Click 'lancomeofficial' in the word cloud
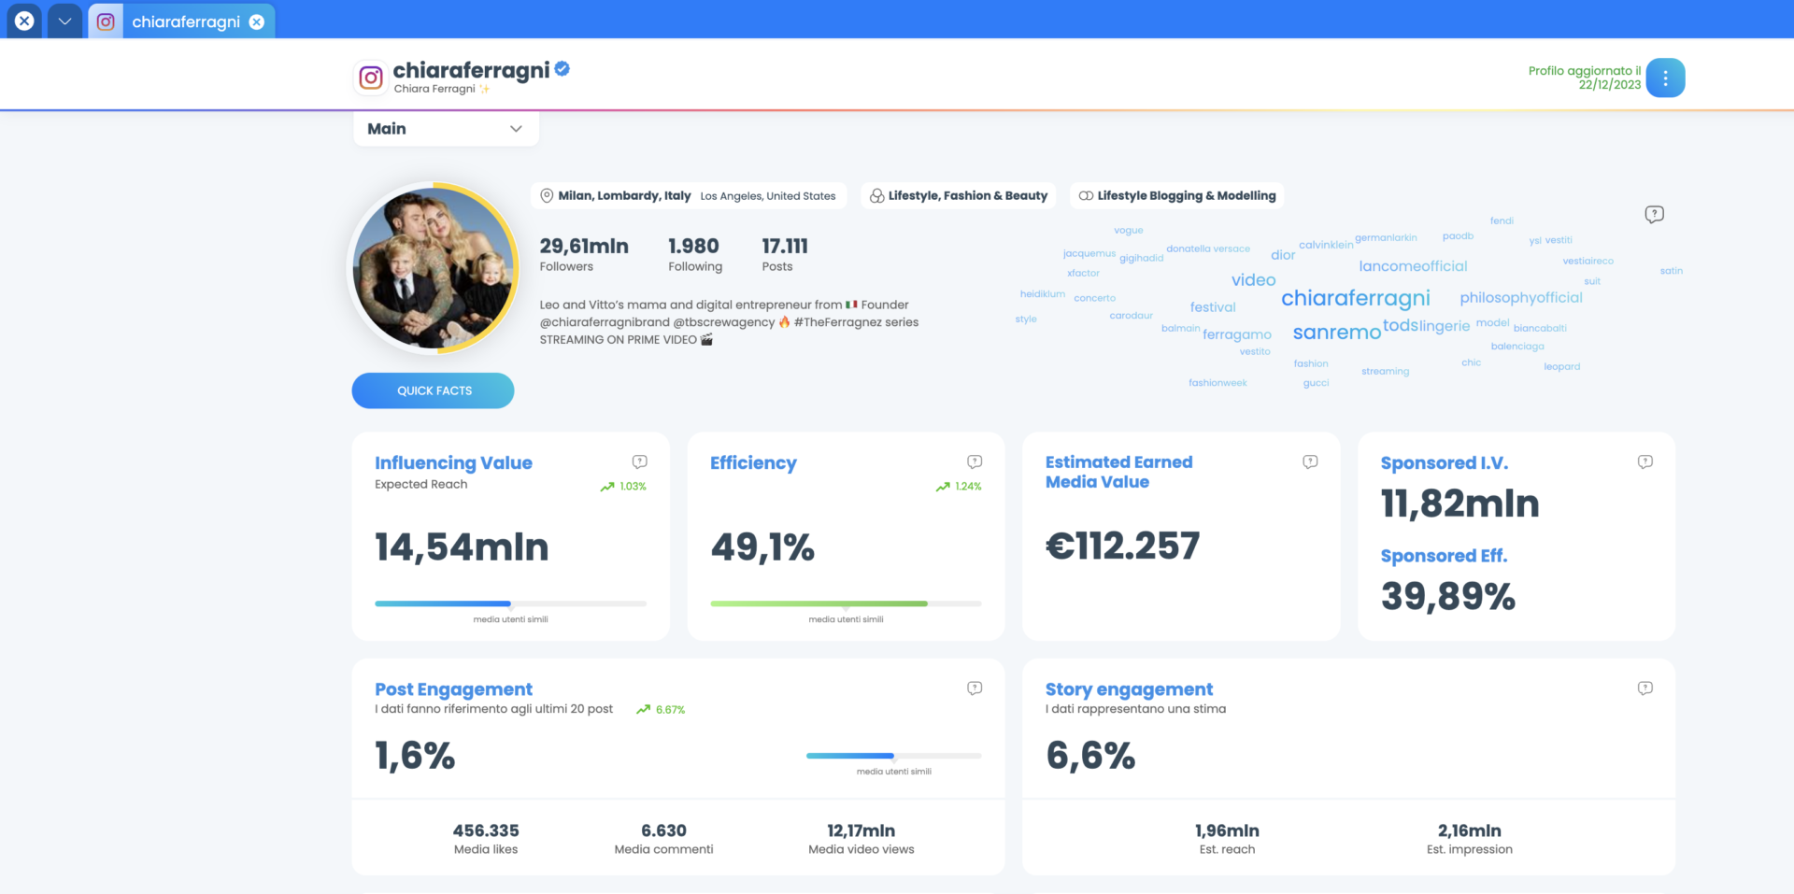Screen dimensions: 1794x894 pyautogui.click(x=1413, y=266)
